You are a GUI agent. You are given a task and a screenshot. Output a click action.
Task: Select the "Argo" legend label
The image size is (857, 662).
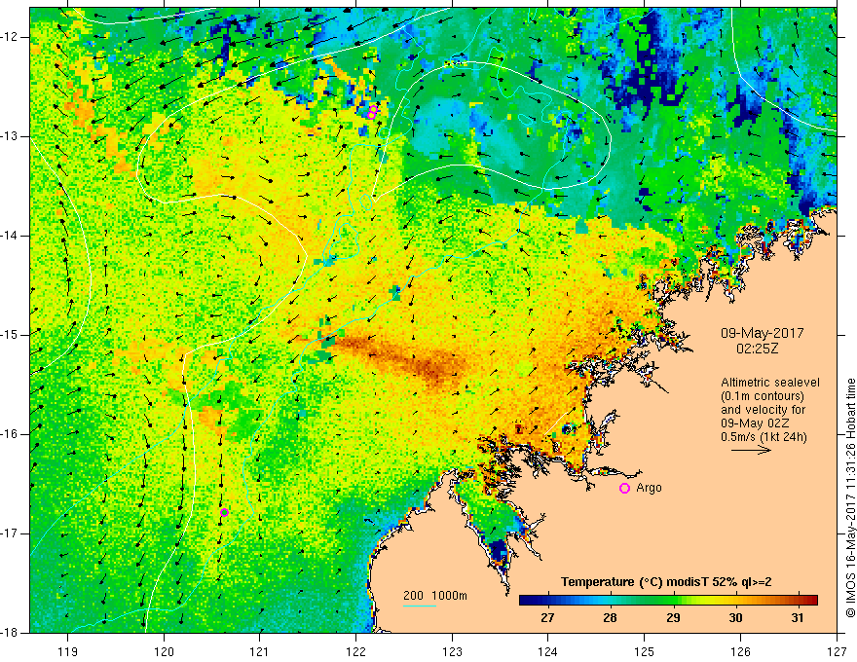click(x=649, y=488)
